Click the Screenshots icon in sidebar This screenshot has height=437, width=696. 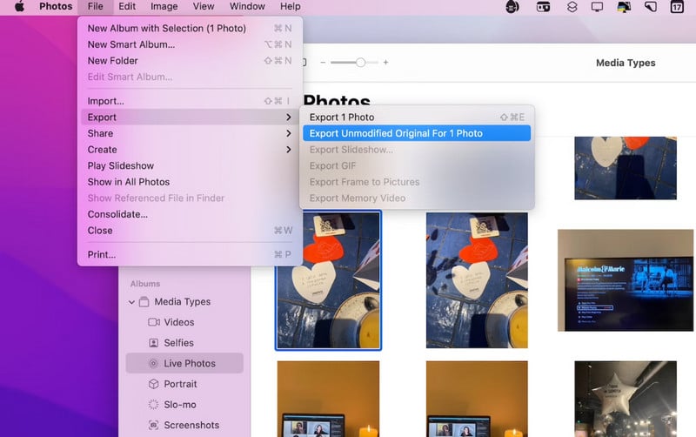tap(154, 425)
